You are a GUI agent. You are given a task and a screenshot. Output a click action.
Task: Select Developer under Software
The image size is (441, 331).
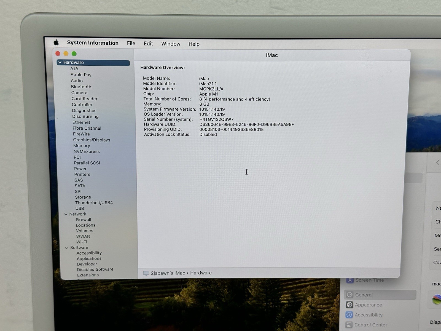coord(87,264)
